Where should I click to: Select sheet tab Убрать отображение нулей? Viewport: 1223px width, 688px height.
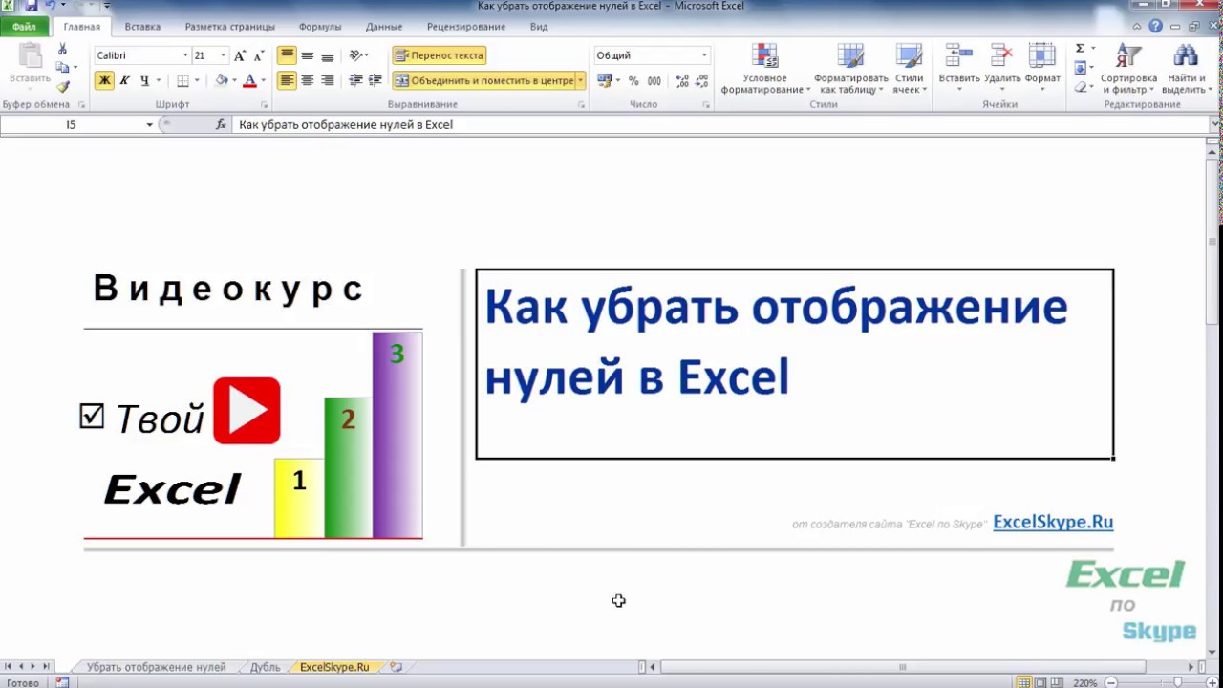[x=157, y=667]
